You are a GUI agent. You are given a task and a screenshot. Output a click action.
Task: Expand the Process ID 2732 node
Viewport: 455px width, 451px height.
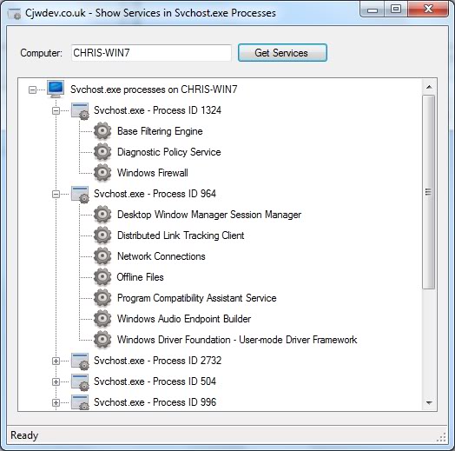pos(56,361)
